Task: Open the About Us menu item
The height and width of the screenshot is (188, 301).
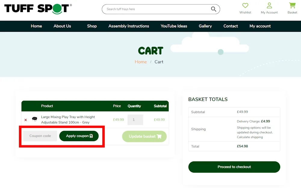Action: tap(62, 26)
